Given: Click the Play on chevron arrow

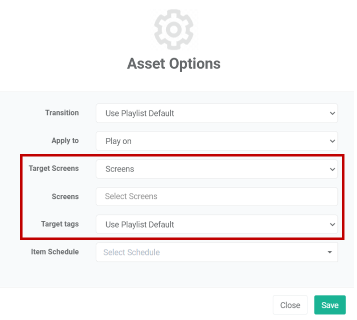Looking at the screenshot, I should [x=332, y=141].
